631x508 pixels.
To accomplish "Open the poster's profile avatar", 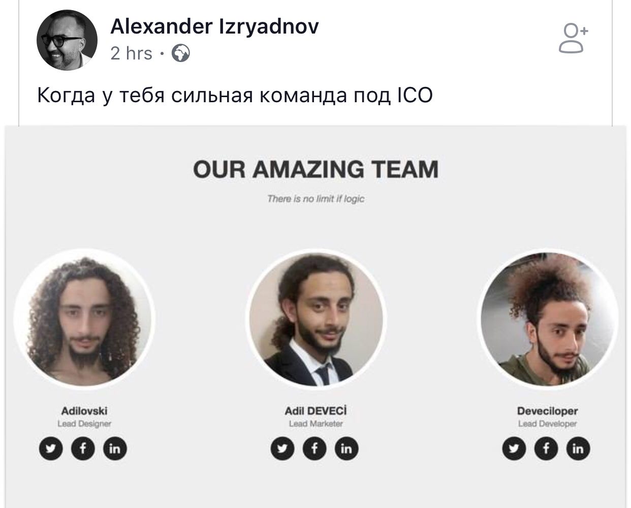I will click(x=67, y=40).
